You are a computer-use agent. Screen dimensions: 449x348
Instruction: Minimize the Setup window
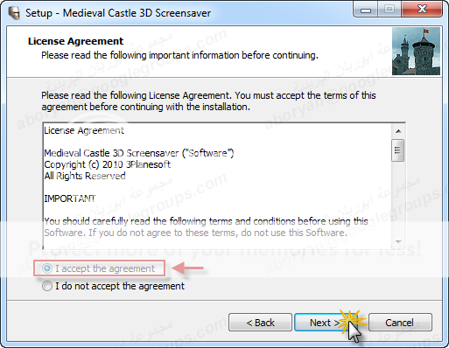pos(366,10)
